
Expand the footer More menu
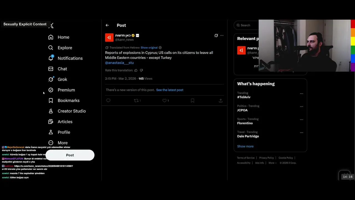[272, 163]
